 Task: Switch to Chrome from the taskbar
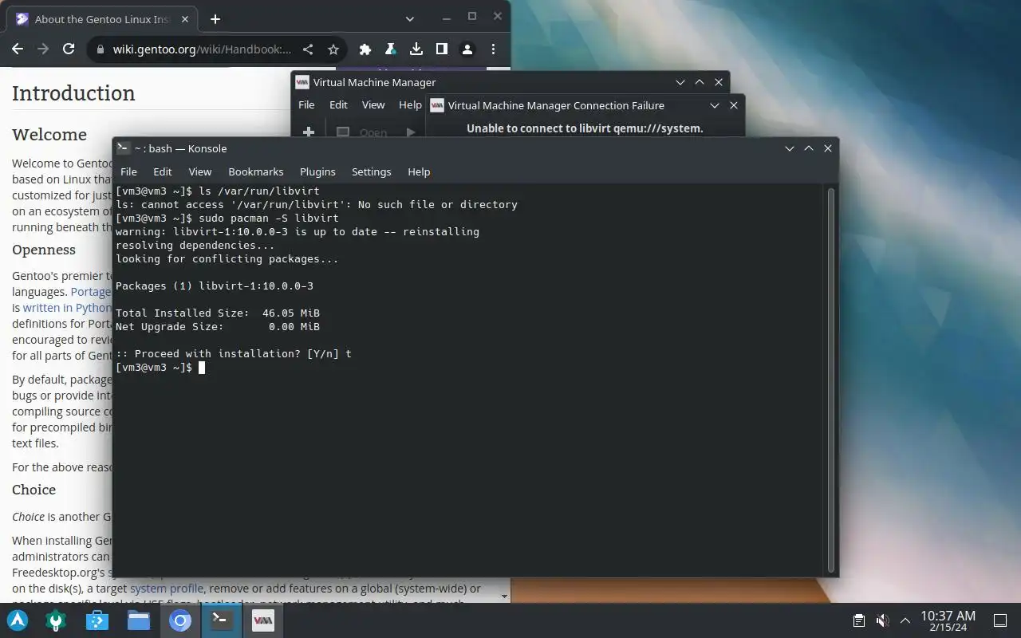[180, 620]
